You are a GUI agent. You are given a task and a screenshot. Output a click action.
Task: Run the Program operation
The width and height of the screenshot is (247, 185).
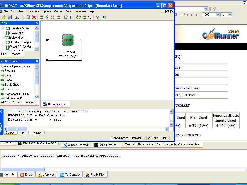[x=7, y=71]
